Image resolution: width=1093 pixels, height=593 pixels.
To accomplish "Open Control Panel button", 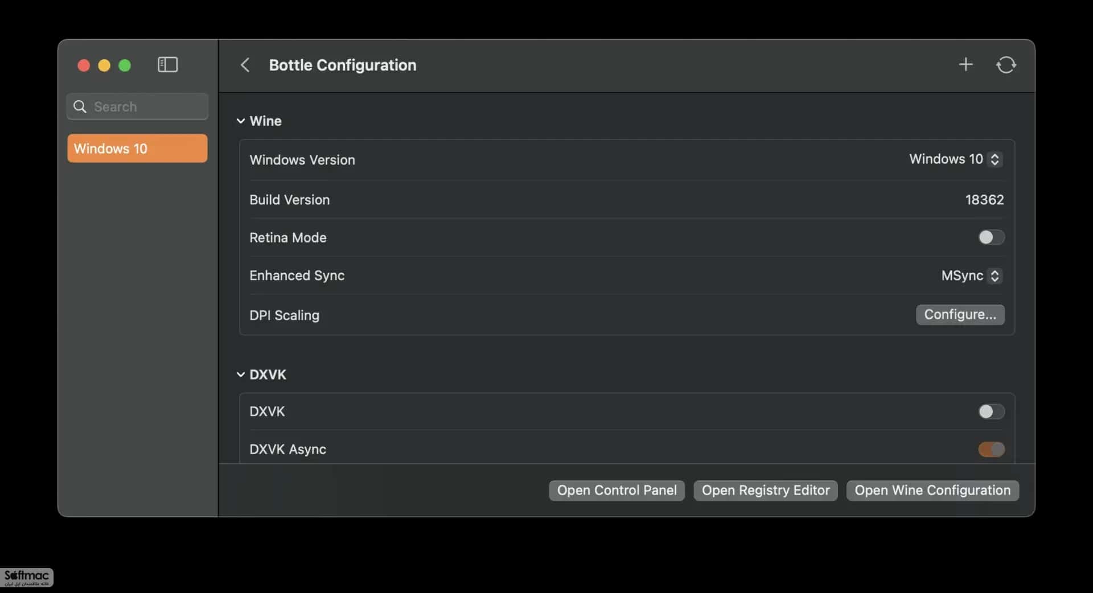I will (617, 491).
